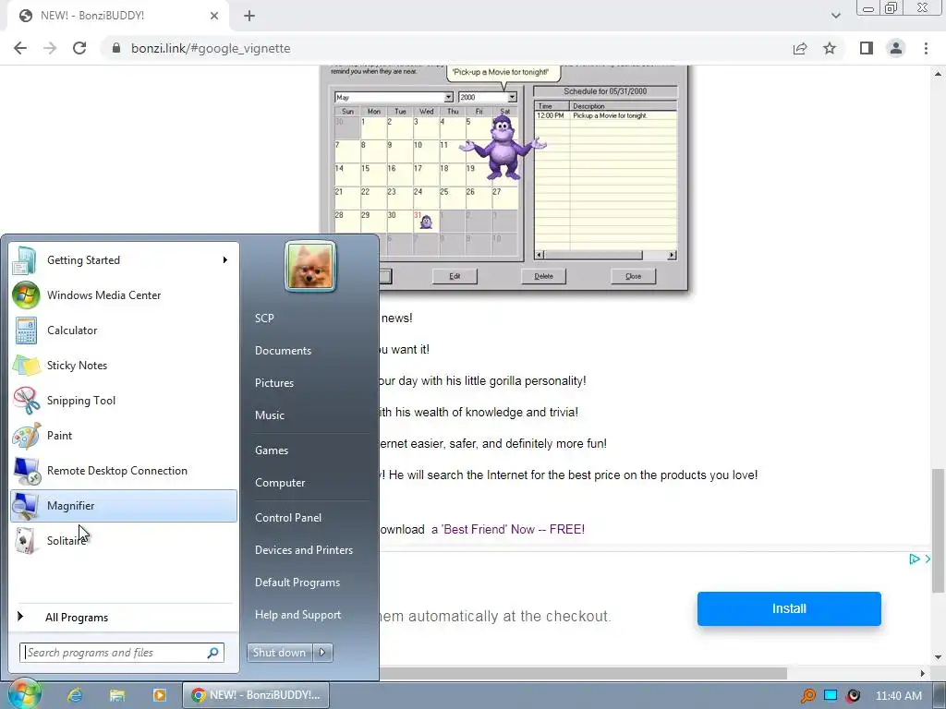
Task: Open Default Programs
Action: [x=297, y=583]
